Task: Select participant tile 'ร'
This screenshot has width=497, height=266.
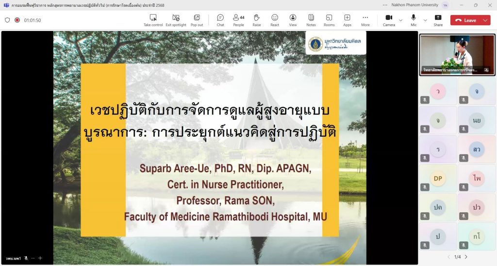Action: point(438,149)
